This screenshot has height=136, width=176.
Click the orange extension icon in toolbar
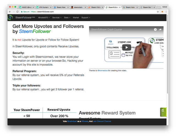[x=162, y=12]
